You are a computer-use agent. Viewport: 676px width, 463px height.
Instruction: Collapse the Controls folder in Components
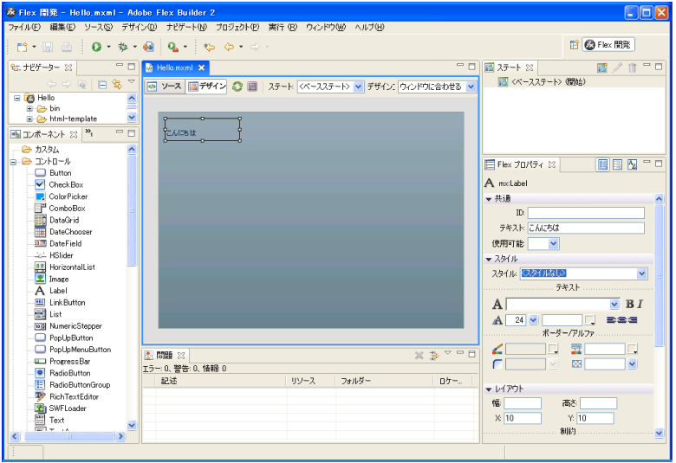point(14,162)
